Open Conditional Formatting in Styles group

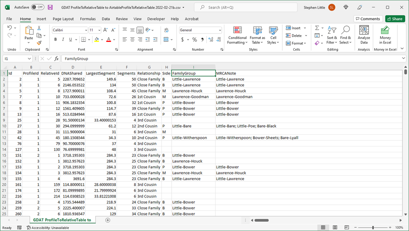pos(237,35)
